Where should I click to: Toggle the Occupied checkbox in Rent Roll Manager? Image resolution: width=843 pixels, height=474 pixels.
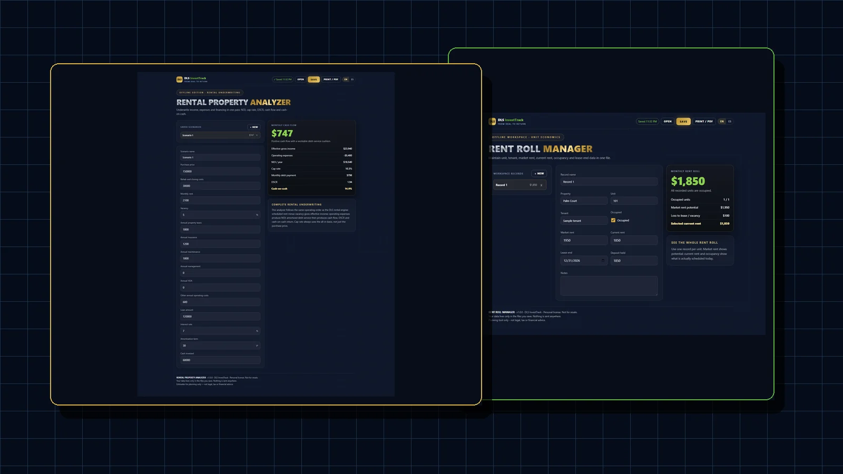613,220
